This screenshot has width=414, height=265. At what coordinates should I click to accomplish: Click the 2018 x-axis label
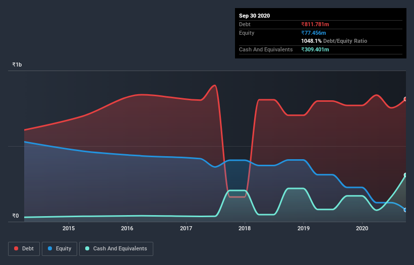pyautogui.click(x=245, y=228)
